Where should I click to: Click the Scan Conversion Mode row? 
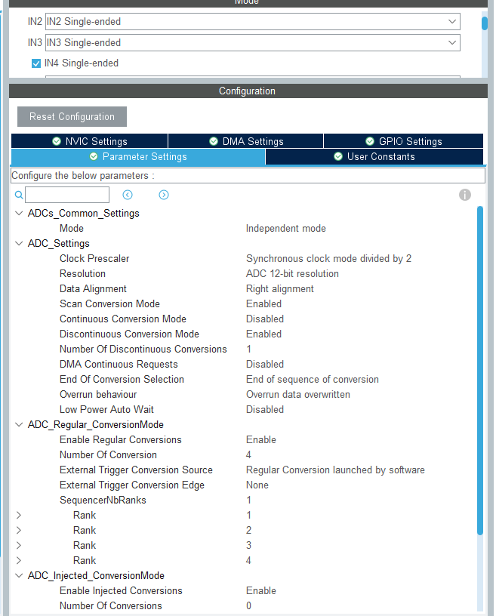point(244,304)
